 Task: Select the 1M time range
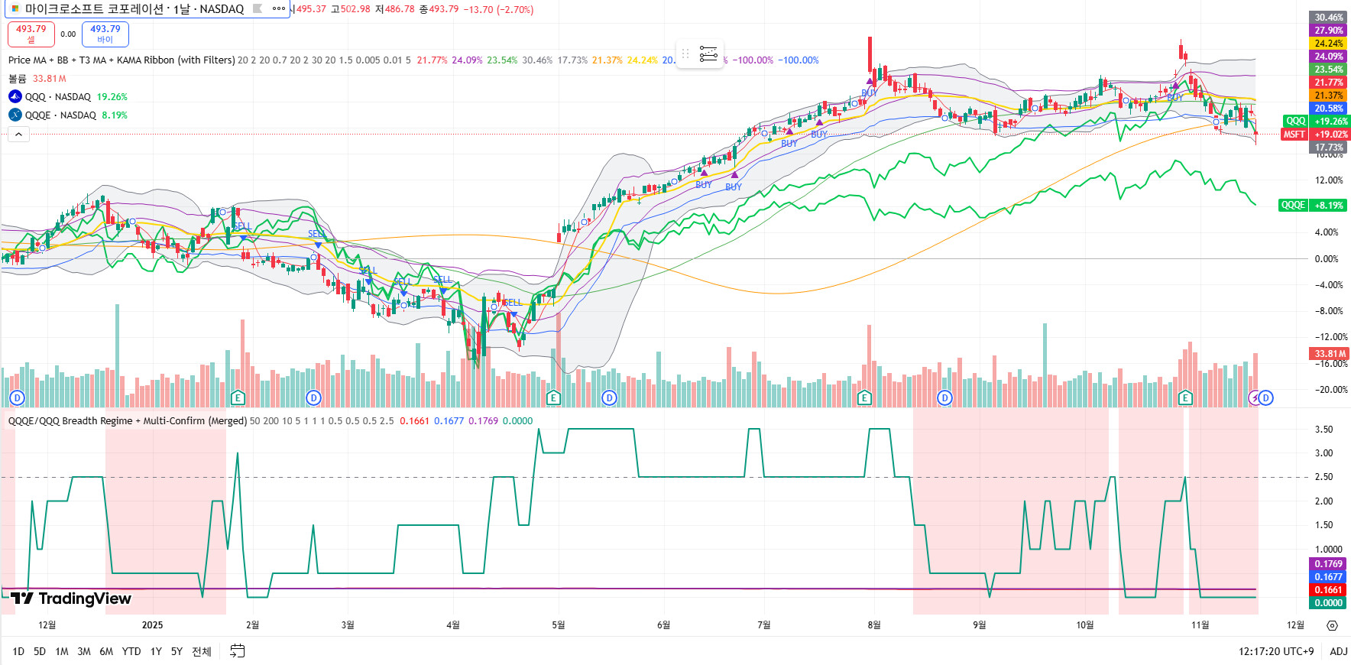pyautogui.click(x=62, y=651)
